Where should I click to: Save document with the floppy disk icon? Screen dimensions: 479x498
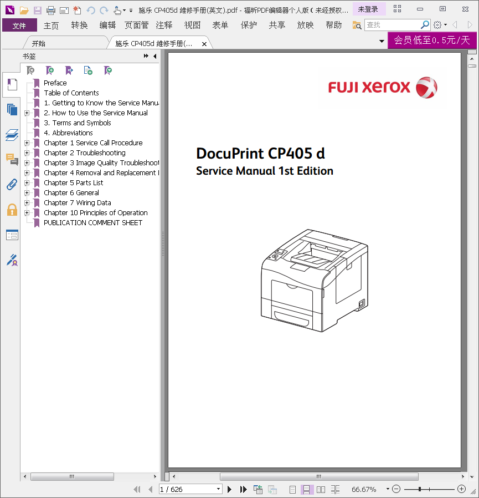pyautogui.click(x=38, y=11)
